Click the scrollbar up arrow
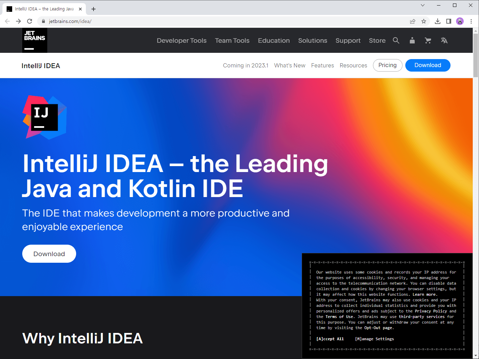The height and width of the screenshot is (359, 479). pyautogui.click(x=476, y=31)
